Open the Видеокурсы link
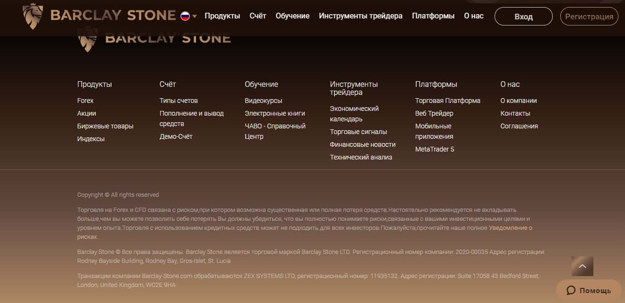The image size is (625, 303). point(264,101)
